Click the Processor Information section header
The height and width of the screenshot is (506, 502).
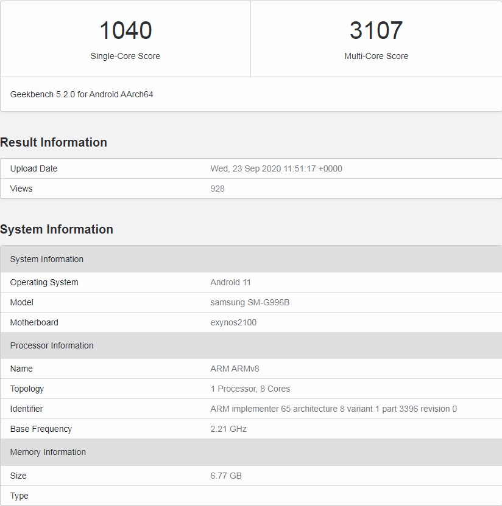click(x=52, y=345)
